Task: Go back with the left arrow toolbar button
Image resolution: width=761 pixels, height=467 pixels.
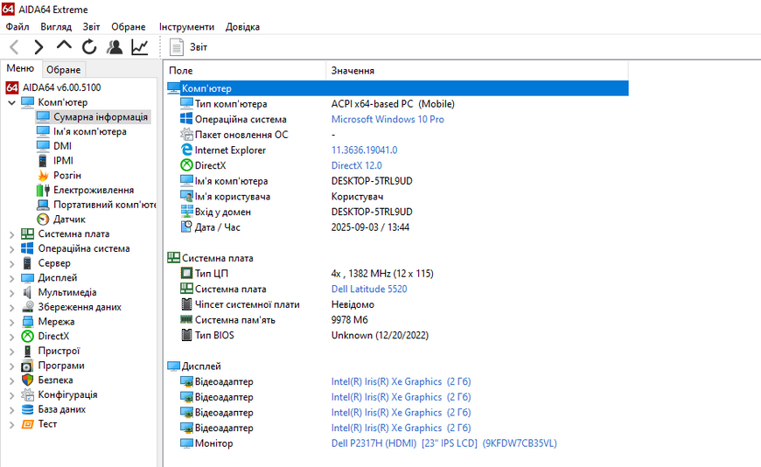Action: [15, 47]
